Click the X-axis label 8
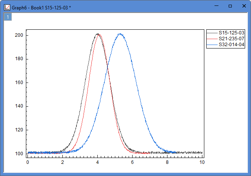Image resolution: width=251 pixels, height=176 pixels. (x=167, y=162)
